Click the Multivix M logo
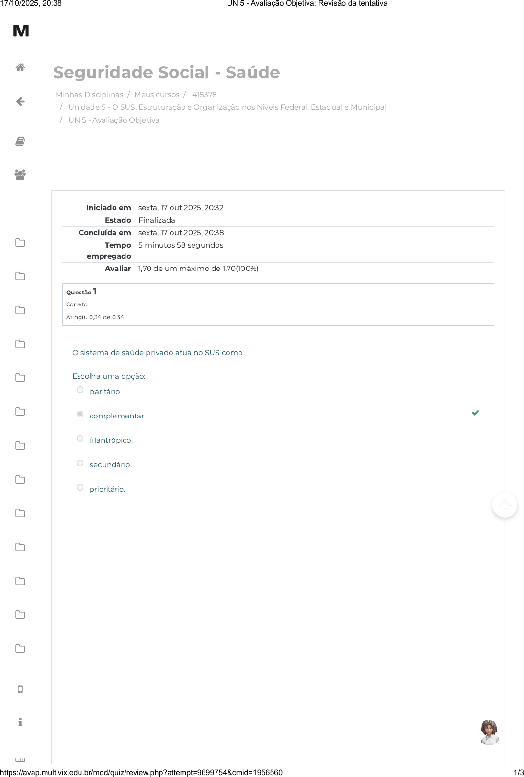 tap(21, 31)
